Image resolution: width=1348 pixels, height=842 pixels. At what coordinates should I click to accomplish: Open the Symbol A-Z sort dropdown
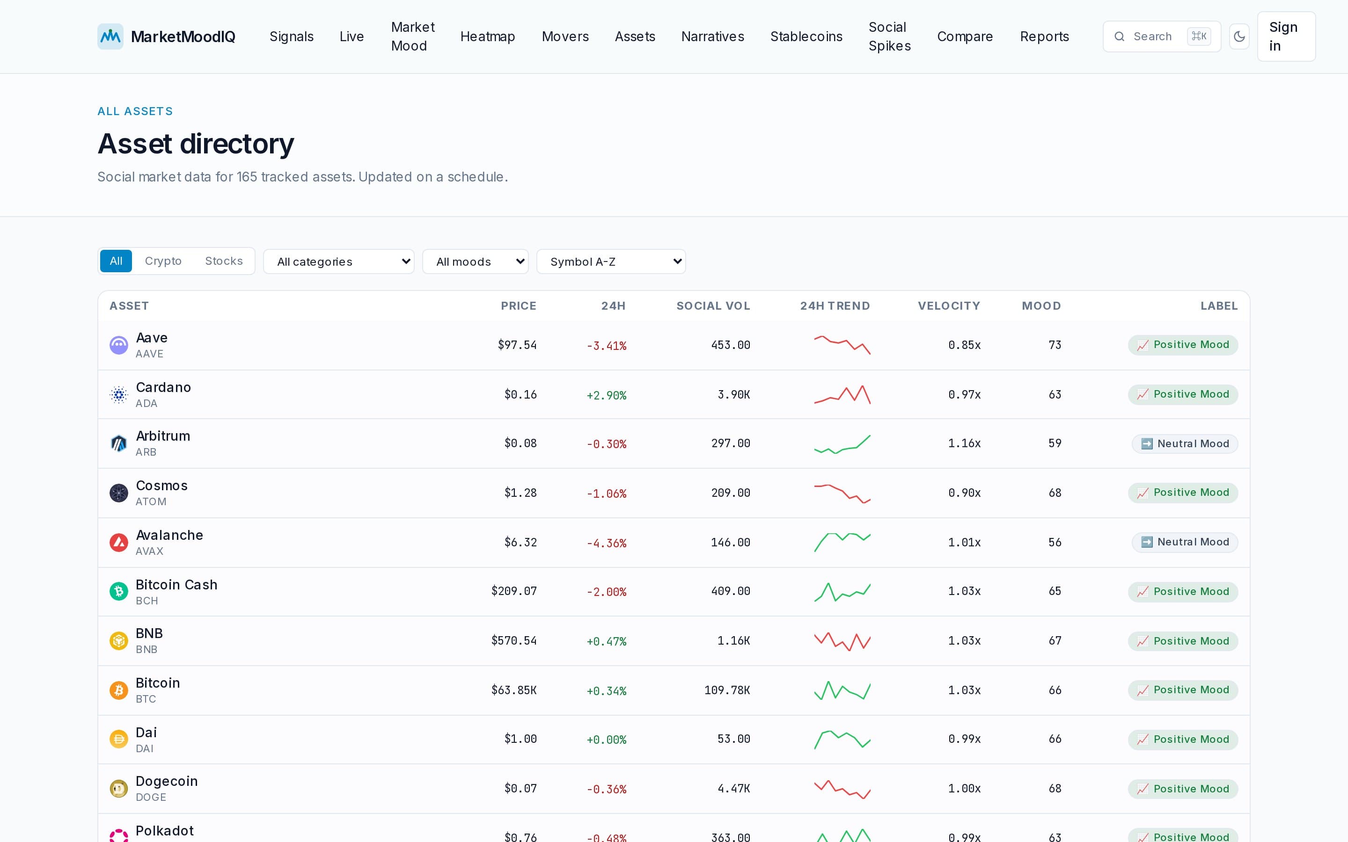[x=611, y=262]
